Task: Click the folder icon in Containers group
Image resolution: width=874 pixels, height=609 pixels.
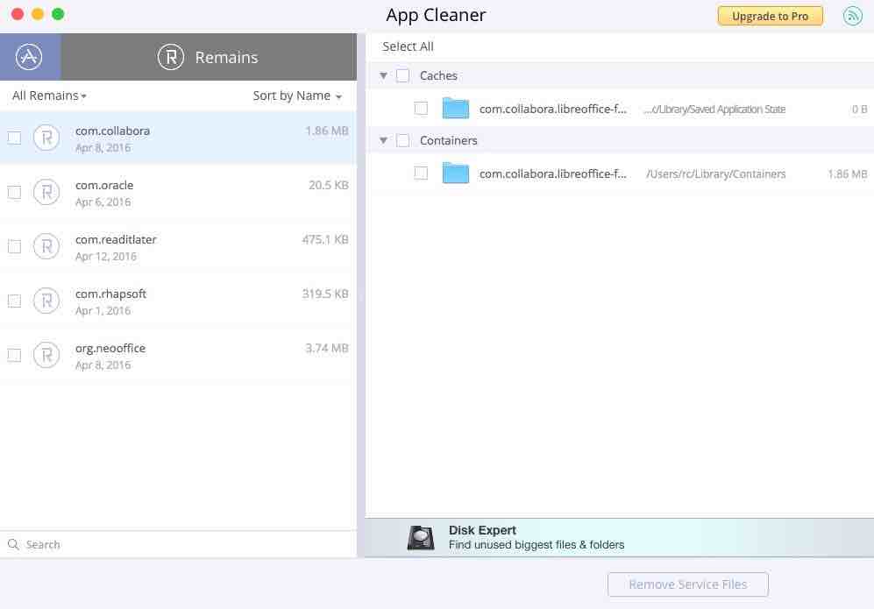Action: coord(455,173)
